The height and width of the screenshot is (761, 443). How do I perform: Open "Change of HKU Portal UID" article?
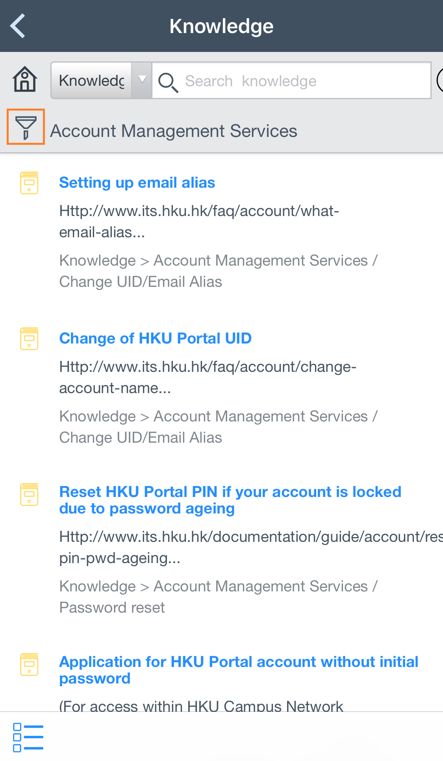pyautogui.click(x=155, y=338)
